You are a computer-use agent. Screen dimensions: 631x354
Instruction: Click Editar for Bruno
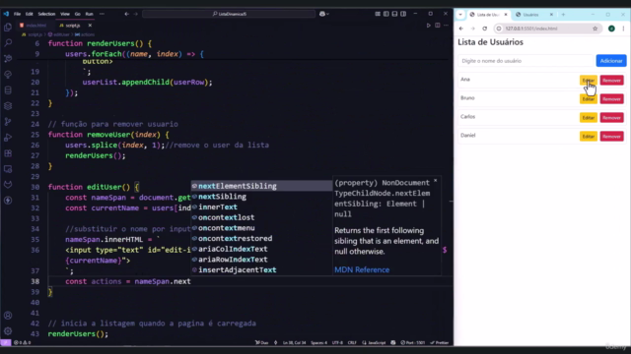click(589, 98)
